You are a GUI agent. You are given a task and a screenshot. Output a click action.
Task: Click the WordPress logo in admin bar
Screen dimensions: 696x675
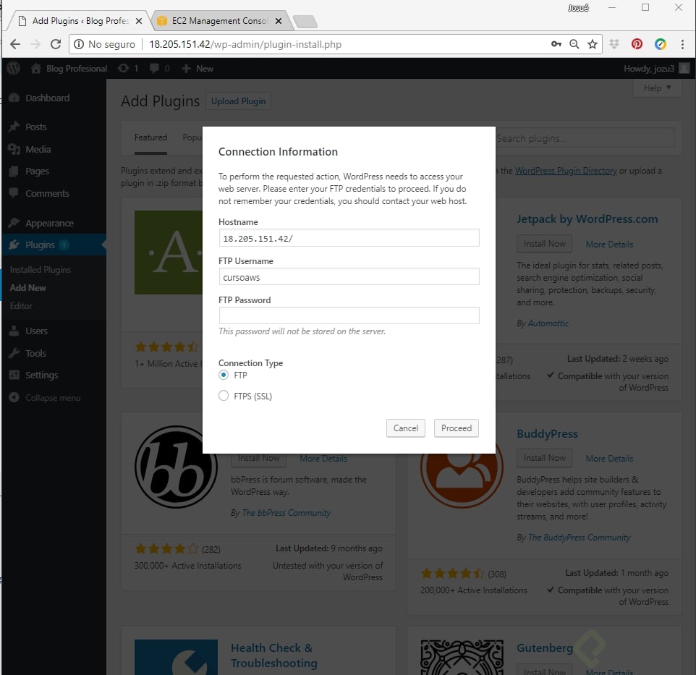click(x=13, y=68)
